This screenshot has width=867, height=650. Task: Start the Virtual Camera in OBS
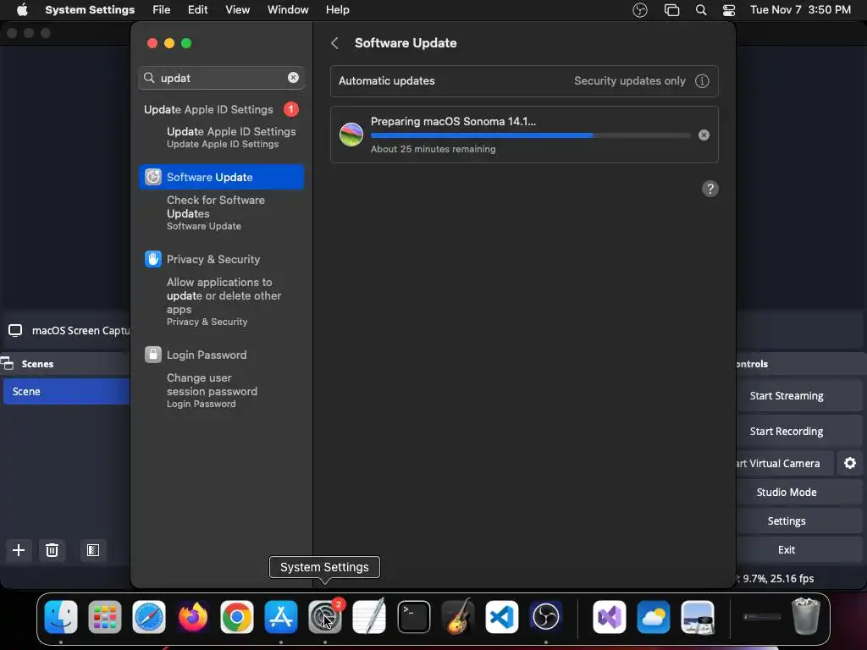tap(785, 463)
